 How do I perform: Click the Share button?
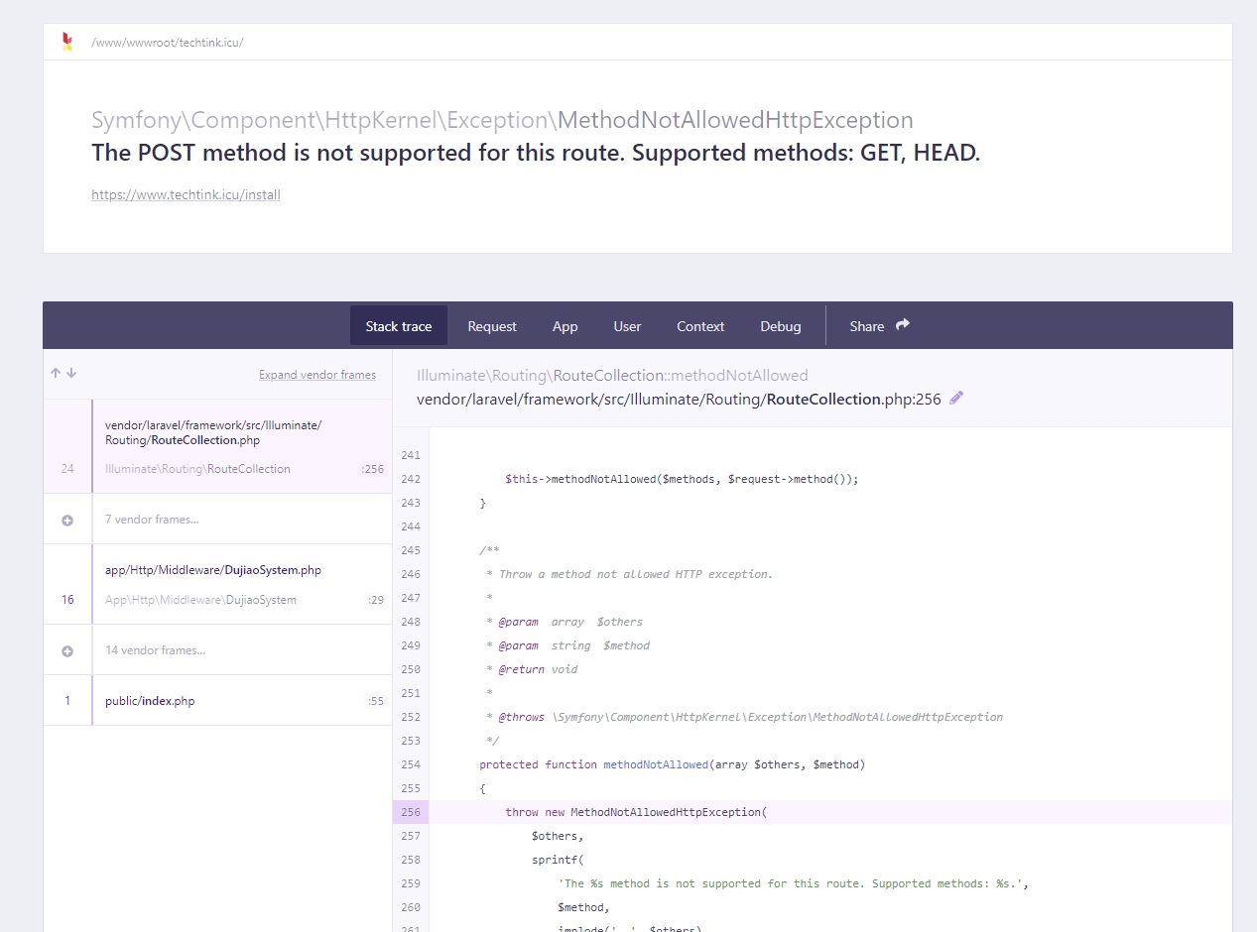pyautogui.click(x=880, y=325)
